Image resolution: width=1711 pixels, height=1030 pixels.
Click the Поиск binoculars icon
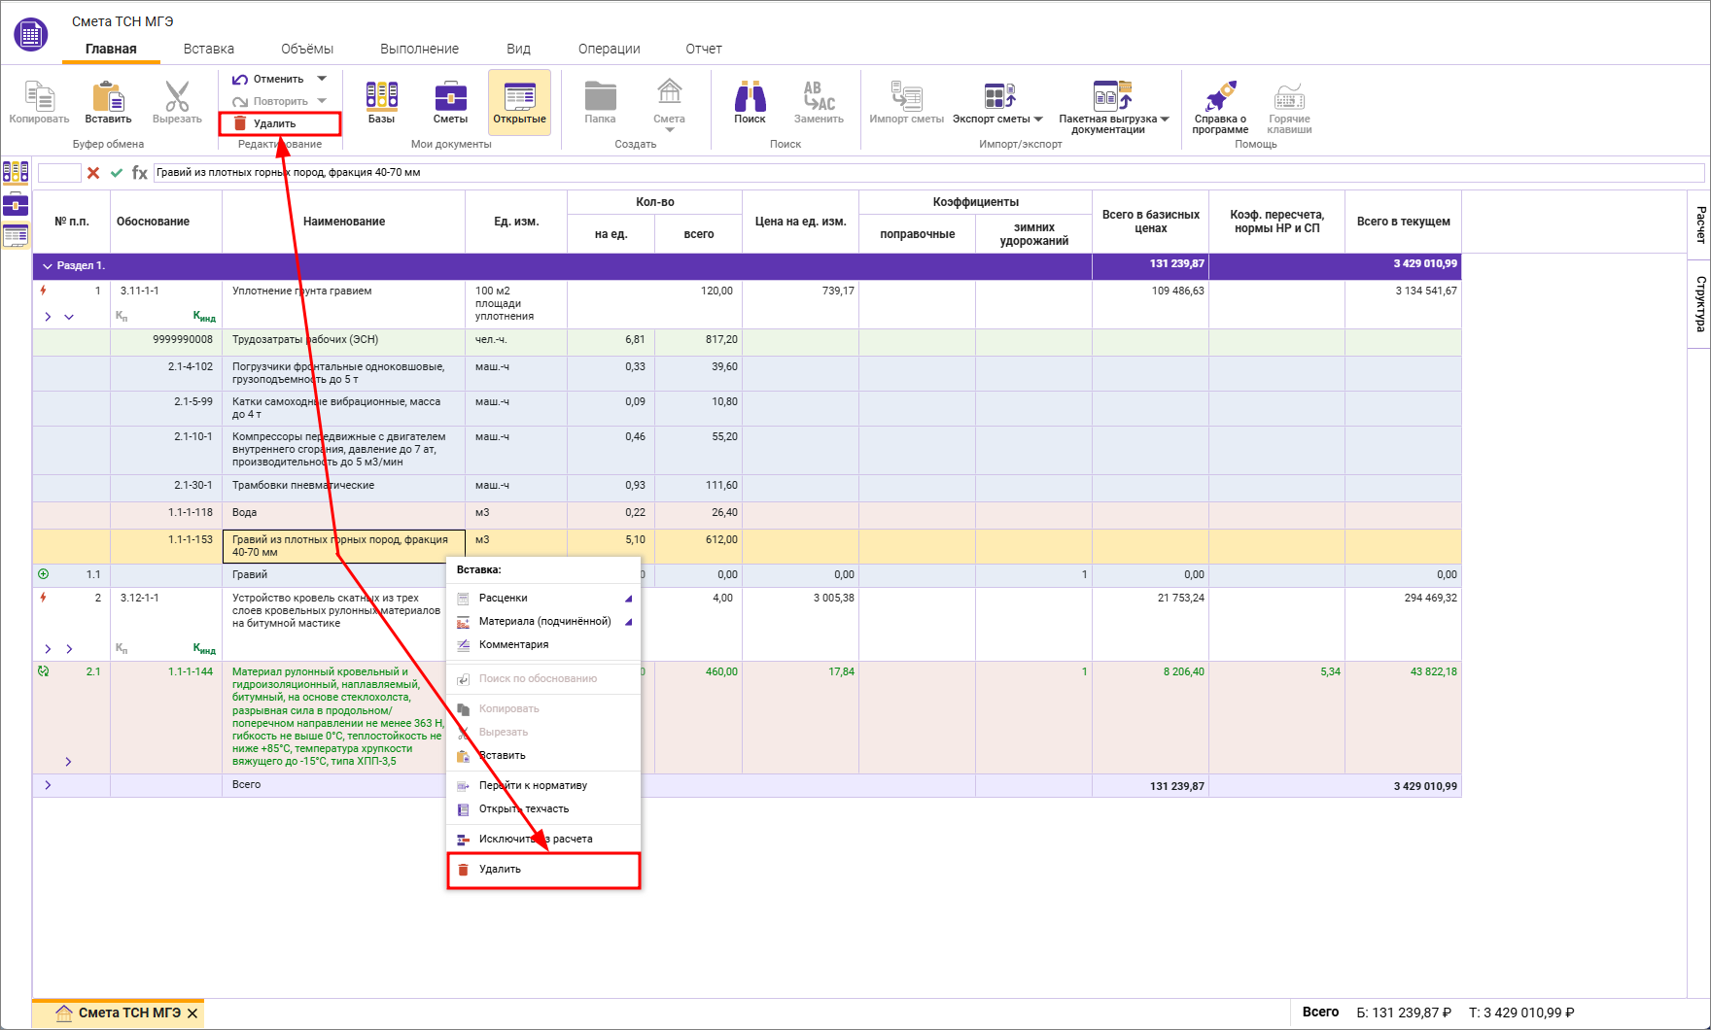(750, 103)
